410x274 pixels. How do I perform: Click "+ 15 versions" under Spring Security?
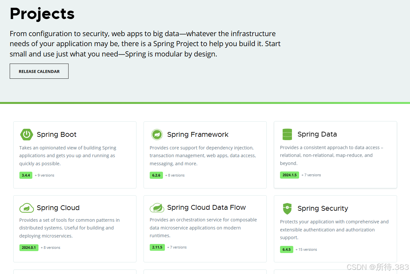[x=306, y=249]
